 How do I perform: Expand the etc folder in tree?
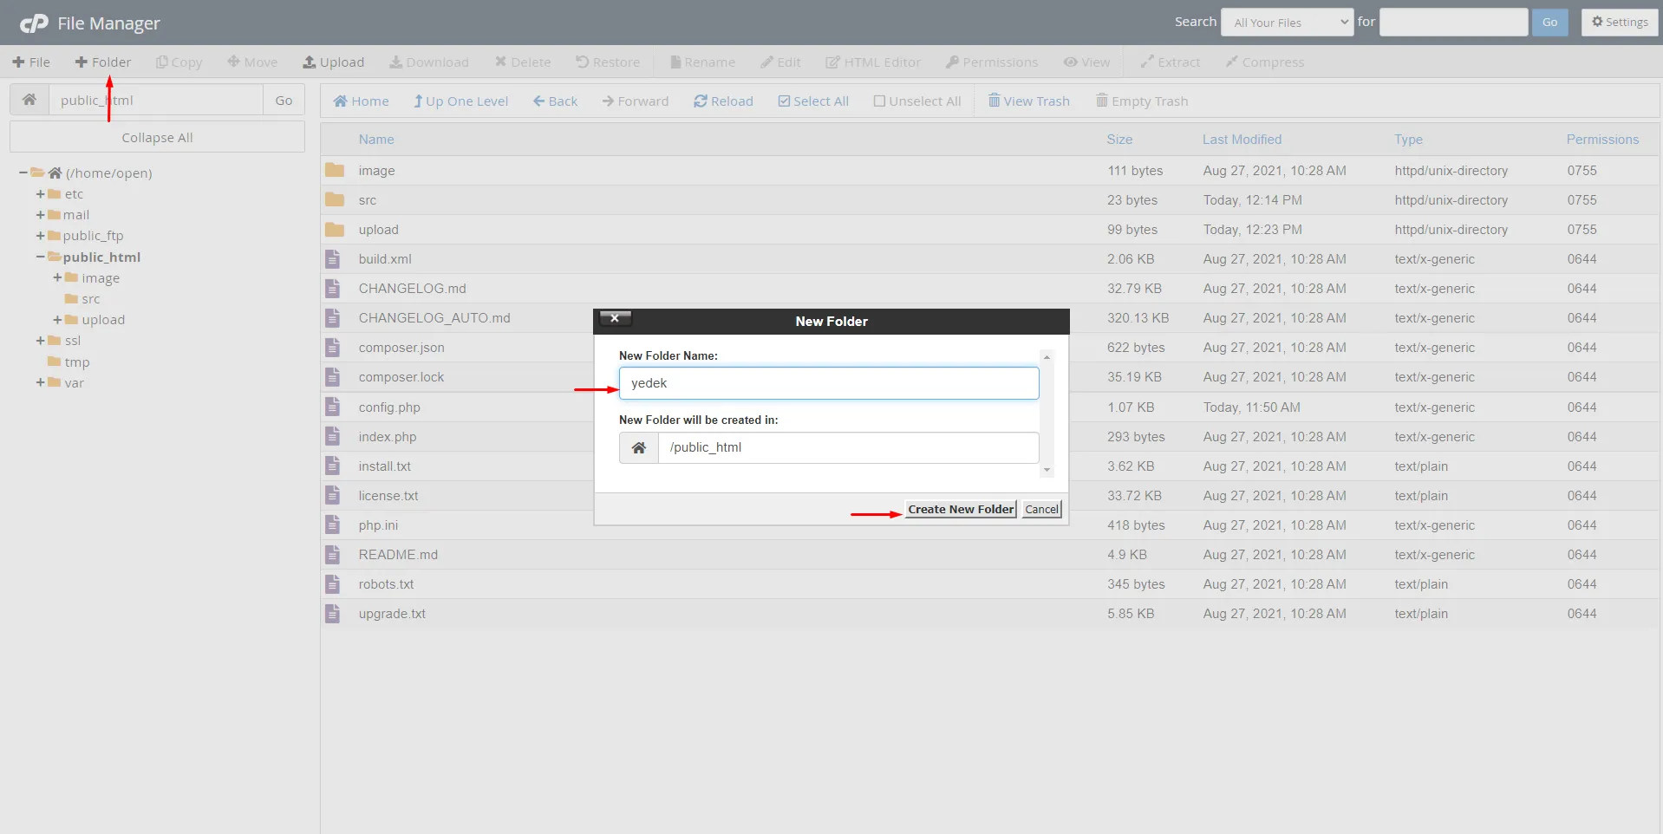click(41, 194)
